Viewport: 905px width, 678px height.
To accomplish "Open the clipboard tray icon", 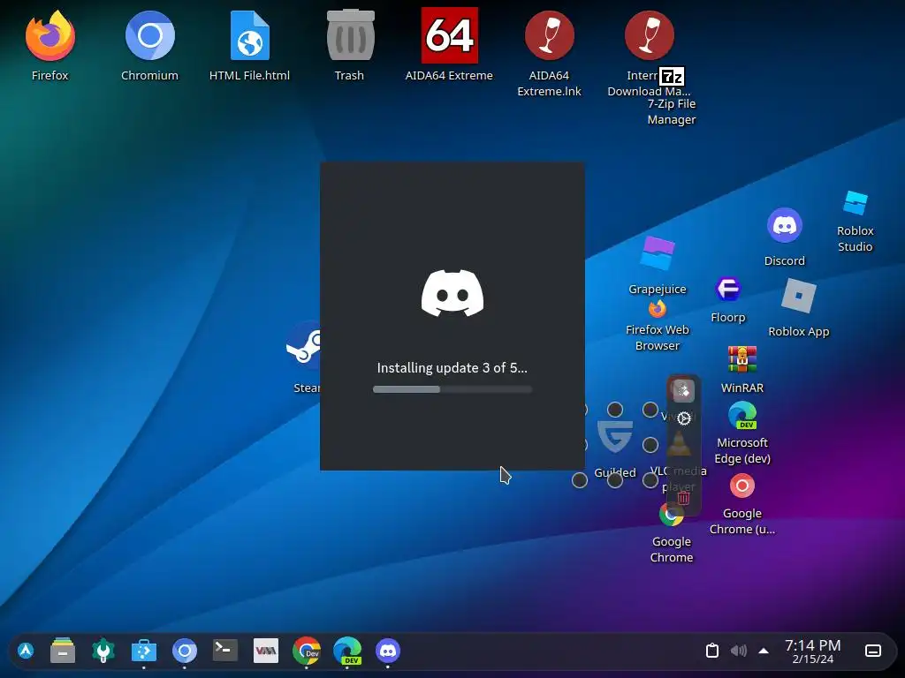I will click(x=712, y=651).
